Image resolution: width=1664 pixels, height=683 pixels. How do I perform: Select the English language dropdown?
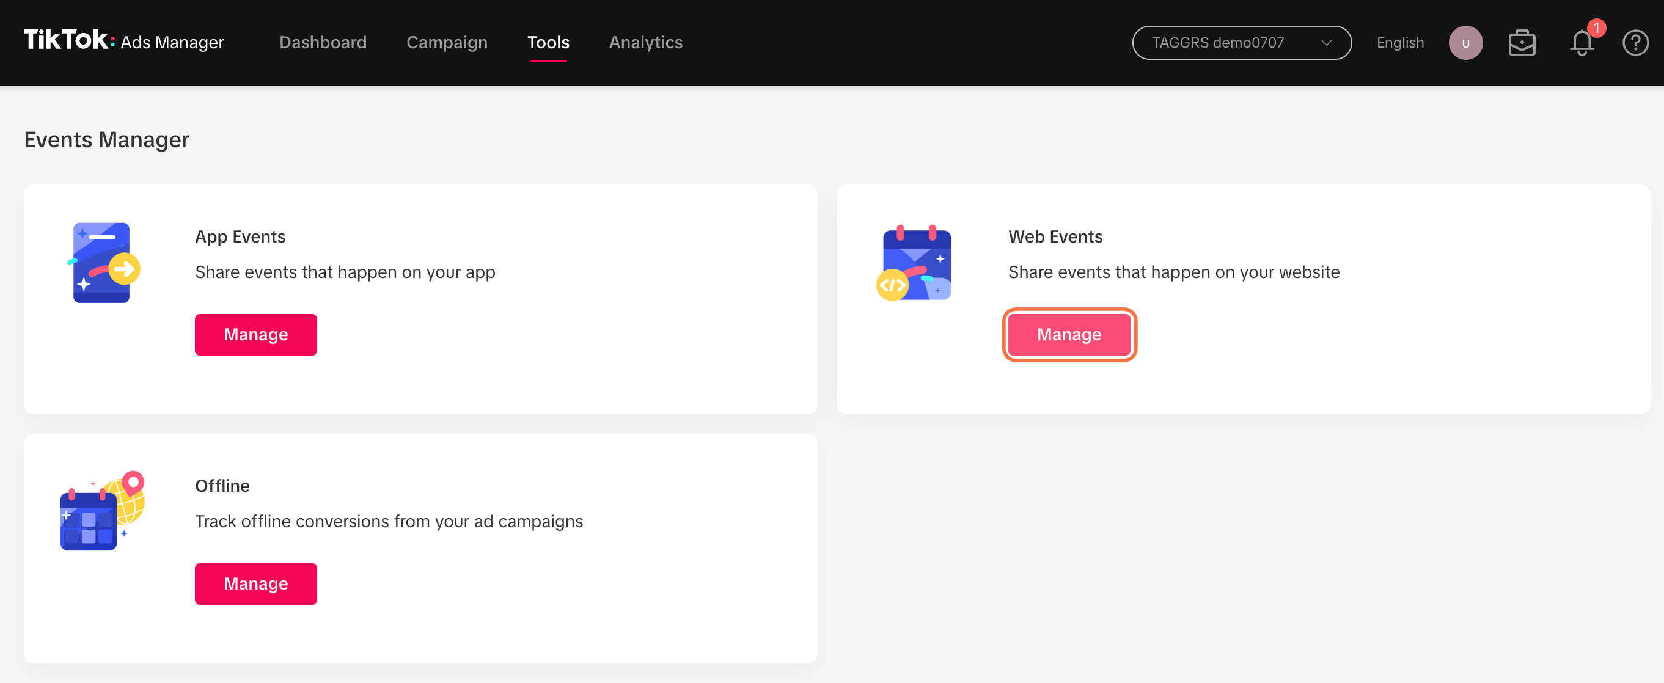tap(1400, 42)
